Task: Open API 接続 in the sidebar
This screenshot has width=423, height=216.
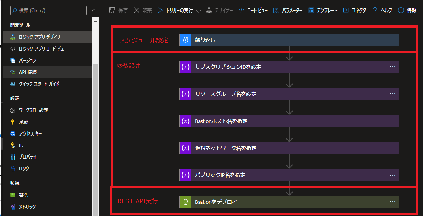Action: pyautogui.click(x=47, y=72)
